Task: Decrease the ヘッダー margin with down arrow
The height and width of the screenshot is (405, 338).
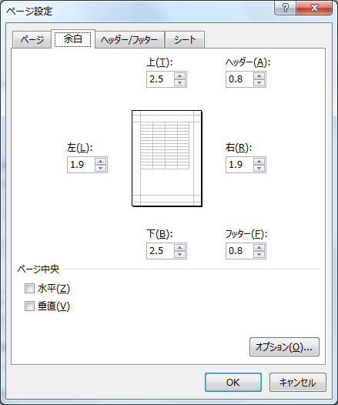Action: point(259,82)
